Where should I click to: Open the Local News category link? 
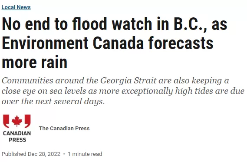coord(16,7)
